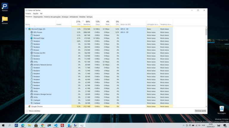Open the Opções menu
The image size is (229, 128).
pyautogui.click(x=35, y=13)
